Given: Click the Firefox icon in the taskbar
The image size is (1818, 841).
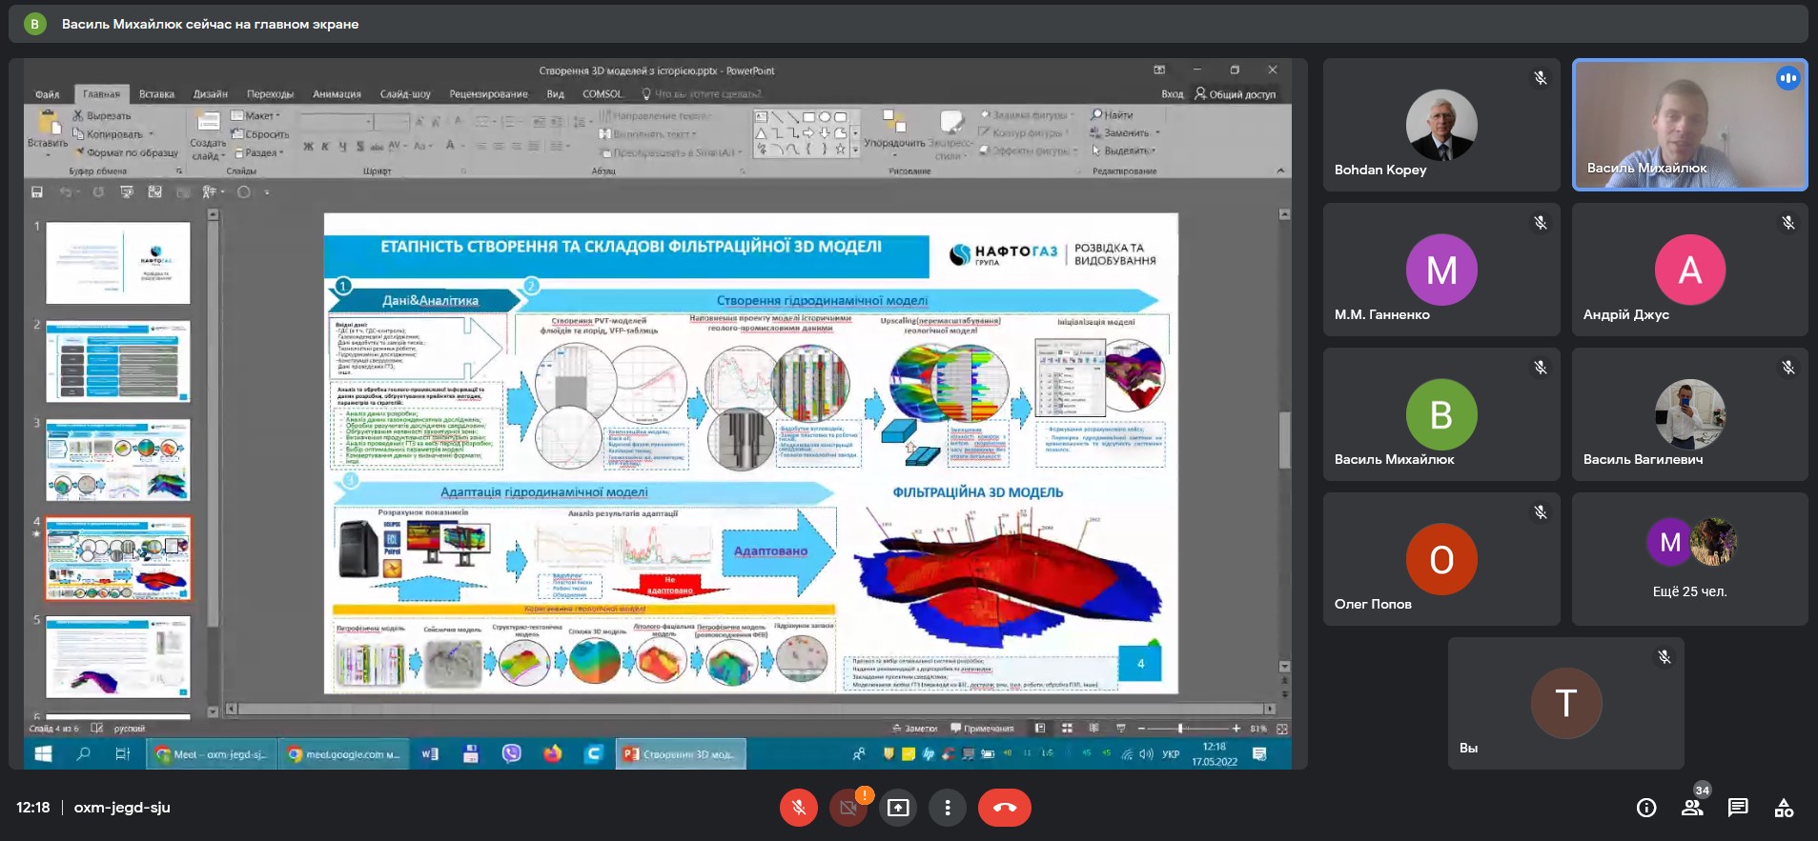Looking at the screenshot, I should [x=553, y=753].
